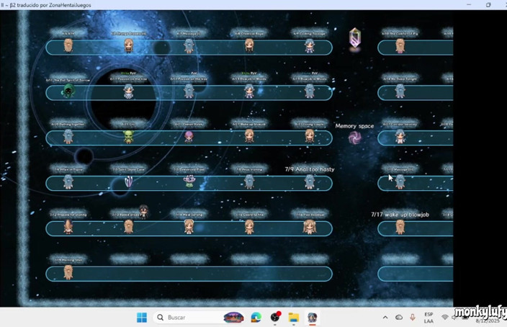Open the taskbar app with red notification dot
This screenshot has height=327, width=507.
coord(275,318)
